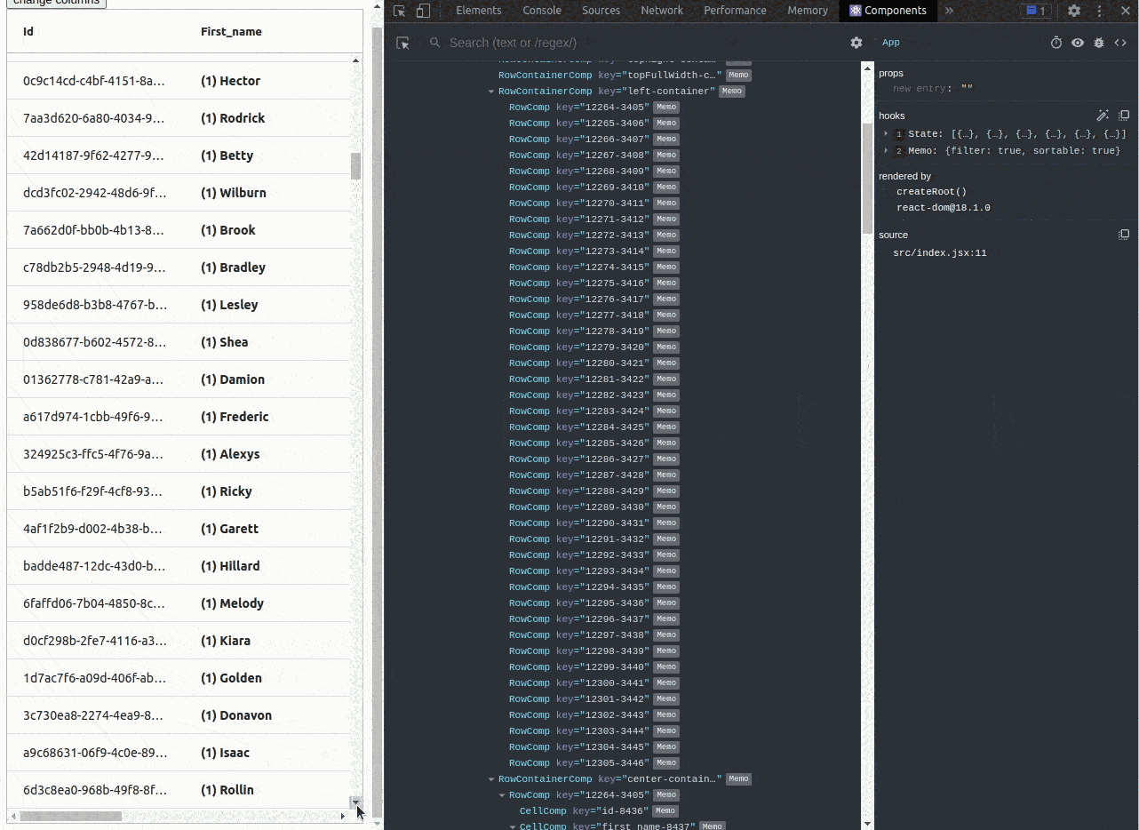Switch to the Elements tab

(x=479, y=11)
